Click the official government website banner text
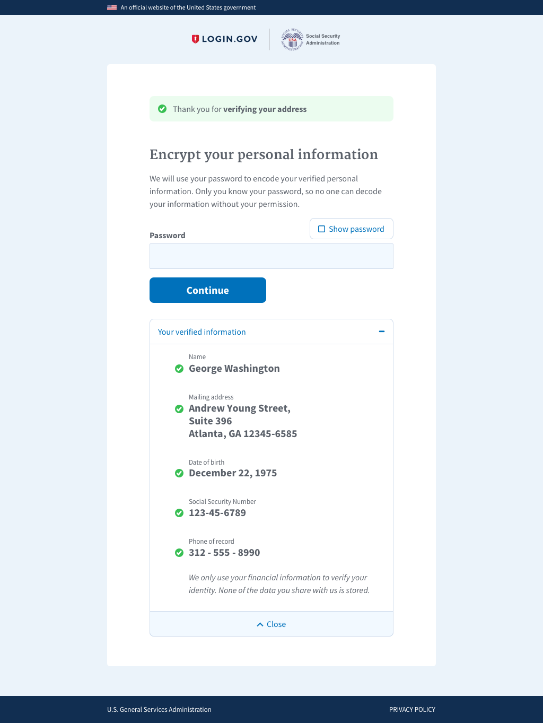The width and height of the screenshot is (543, 723). [188, 7]
